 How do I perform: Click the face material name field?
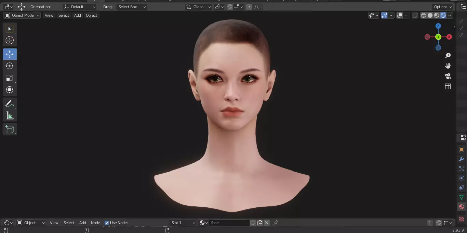229,223
